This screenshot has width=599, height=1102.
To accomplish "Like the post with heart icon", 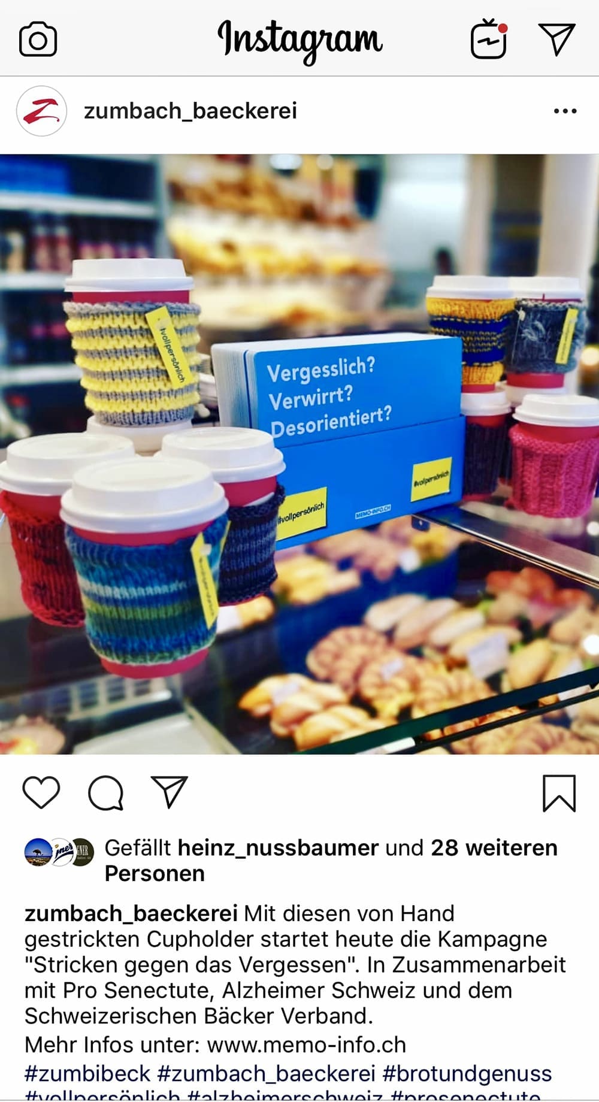I will [x=41, y=792].
